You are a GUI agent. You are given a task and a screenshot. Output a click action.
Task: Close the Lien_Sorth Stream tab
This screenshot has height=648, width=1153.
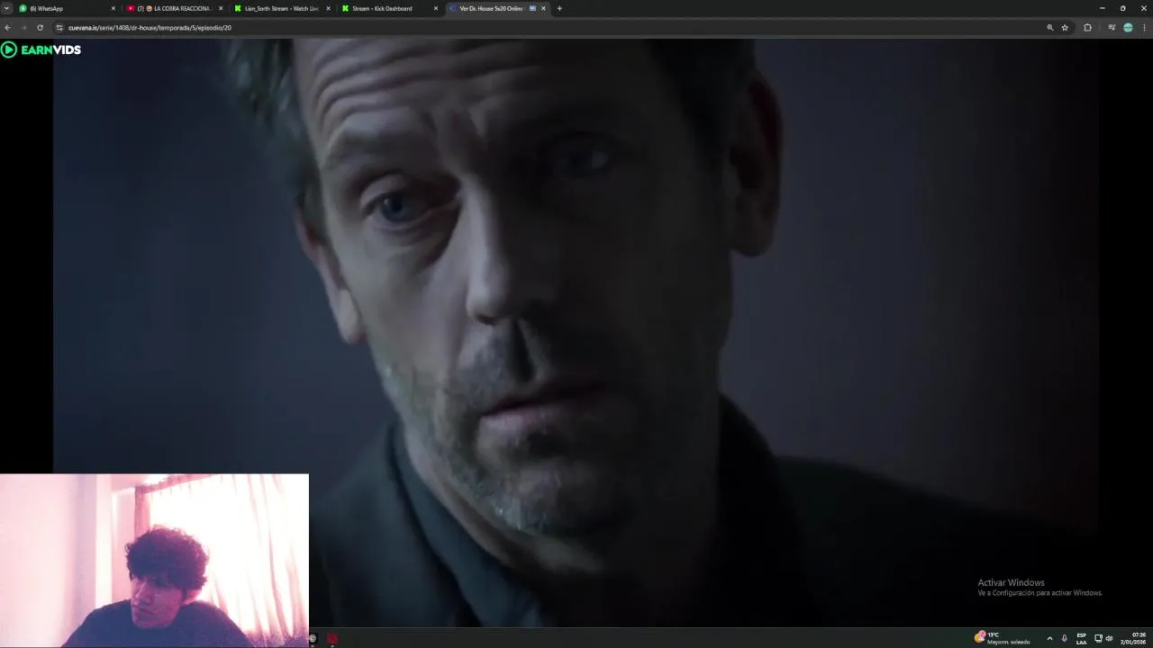click(328, 8)
